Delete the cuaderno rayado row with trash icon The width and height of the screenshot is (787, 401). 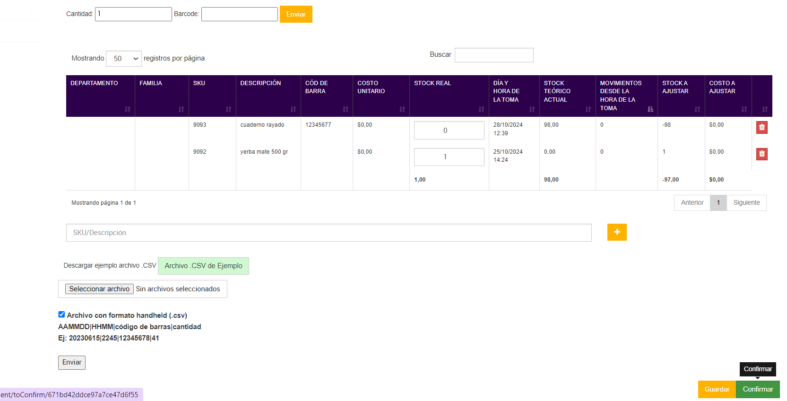click(x=761, y=127)
